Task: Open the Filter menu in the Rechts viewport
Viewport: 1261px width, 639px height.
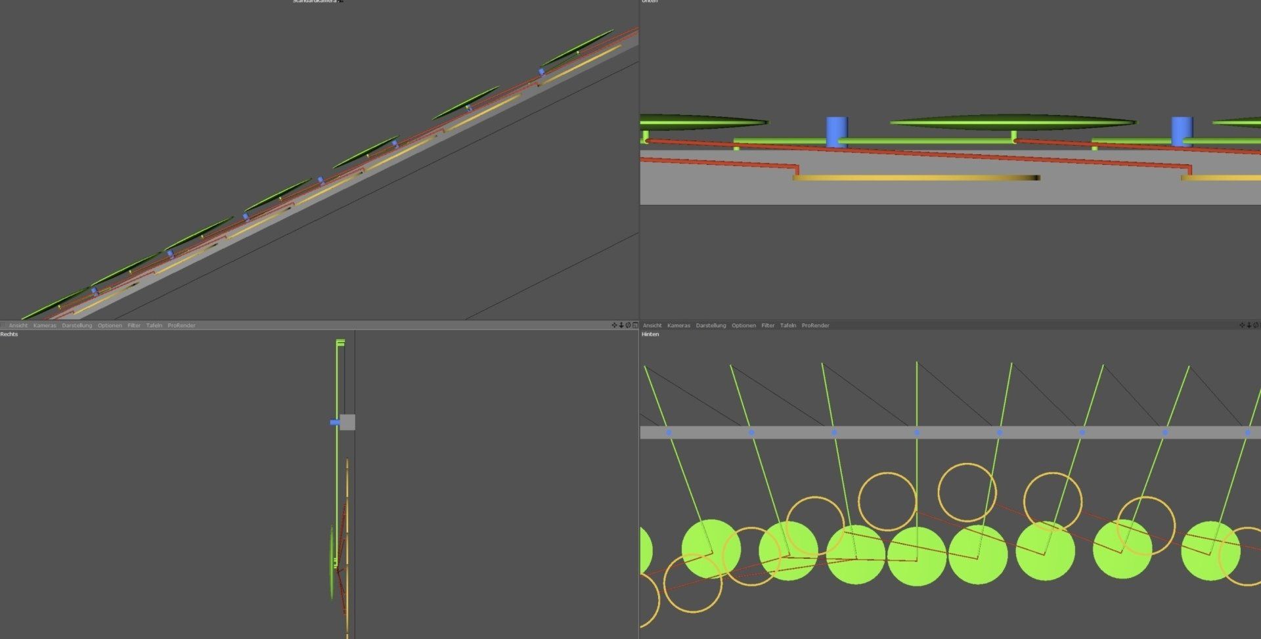Action: coord(134,326)
